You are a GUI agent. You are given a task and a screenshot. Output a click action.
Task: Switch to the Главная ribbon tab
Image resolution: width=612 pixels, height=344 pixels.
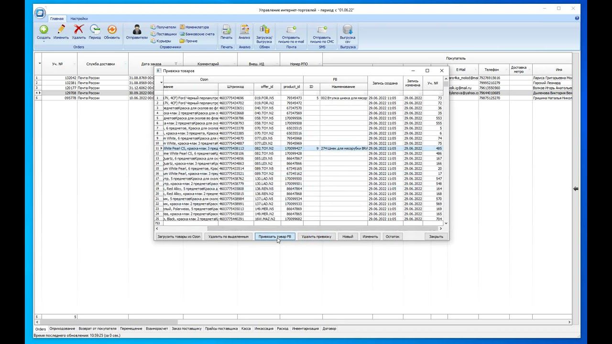pos(57,19)
